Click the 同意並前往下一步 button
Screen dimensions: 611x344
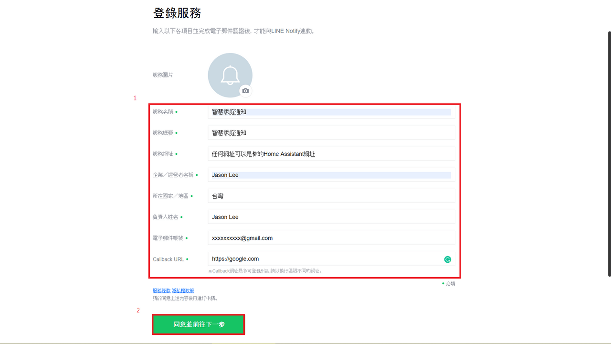pos(199,324)
